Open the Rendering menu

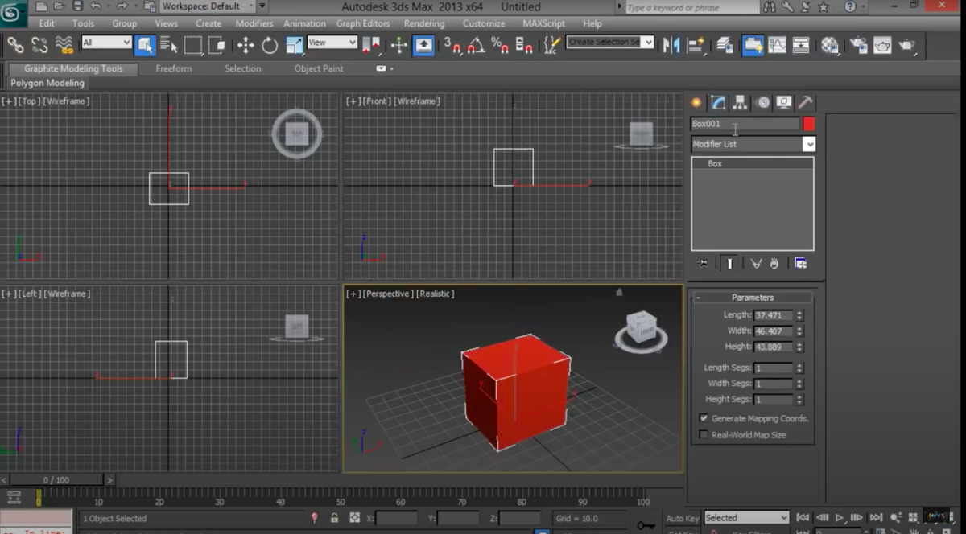click(424, 24)
